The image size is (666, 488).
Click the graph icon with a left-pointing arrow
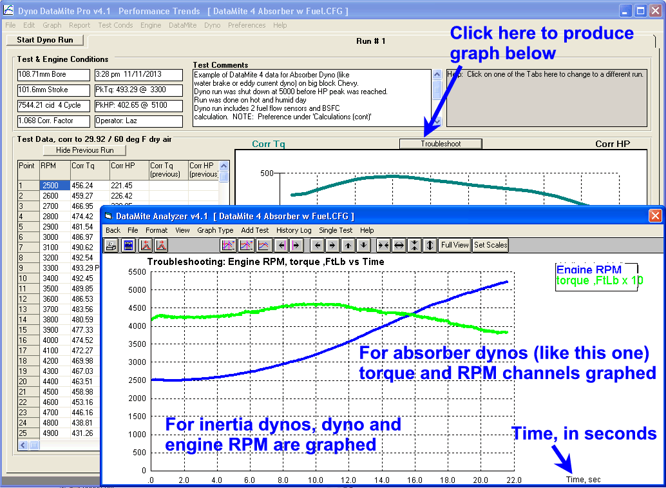tap(146, 245)
